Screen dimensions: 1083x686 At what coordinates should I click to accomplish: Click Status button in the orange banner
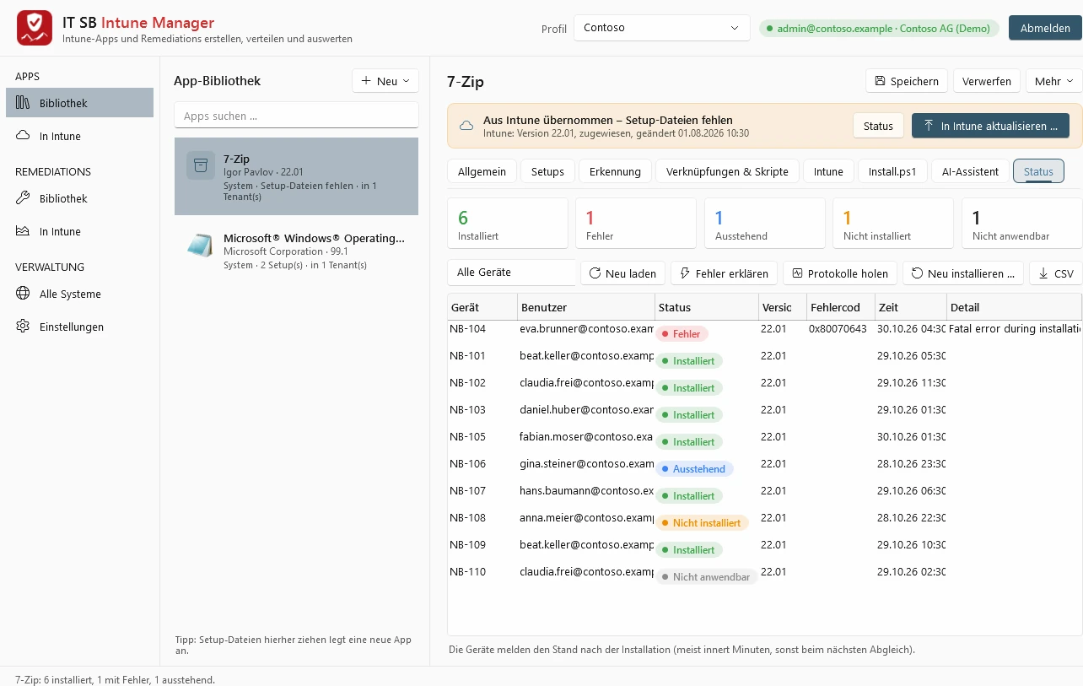(x=878, y=126)
